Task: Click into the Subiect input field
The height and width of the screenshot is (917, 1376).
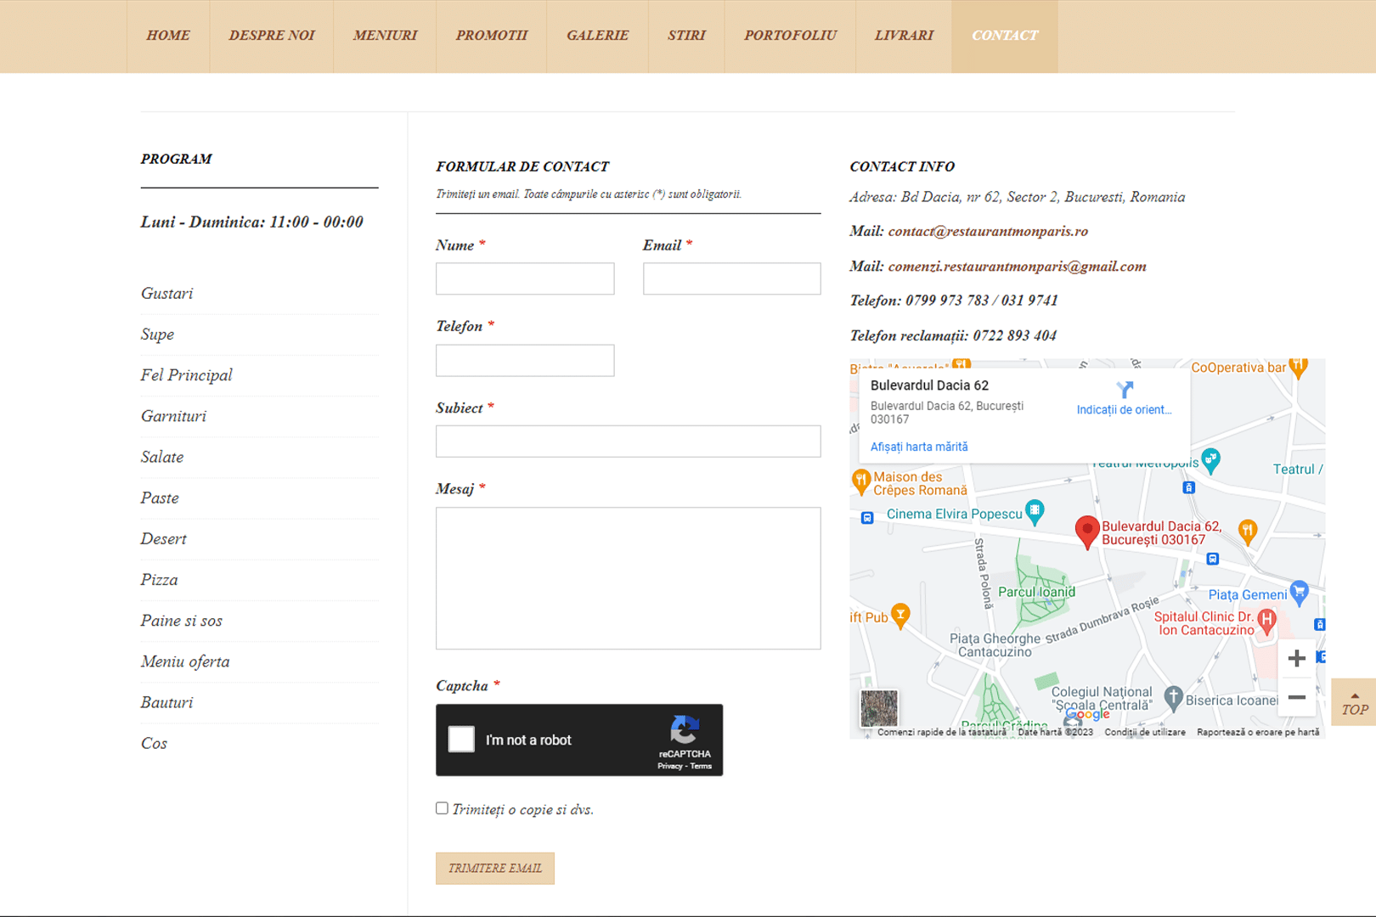Action: (628, 442)
